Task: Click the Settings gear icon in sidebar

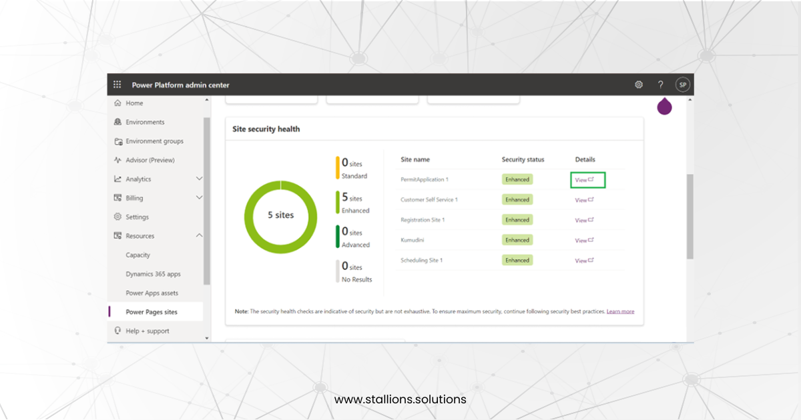Action: (x=117, y=217)
